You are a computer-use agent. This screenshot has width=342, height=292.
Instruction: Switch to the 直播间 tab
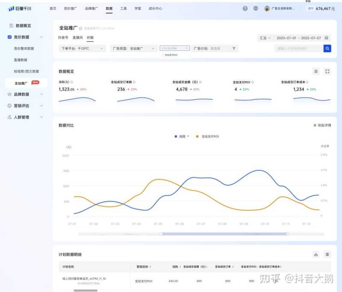[x=77, y=38]
